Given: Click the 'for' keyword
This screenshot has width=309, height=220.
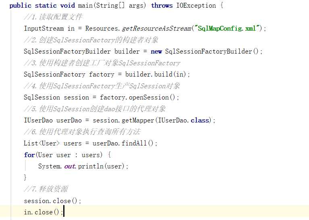Looking at the screenshot, I should coord(29,155).
